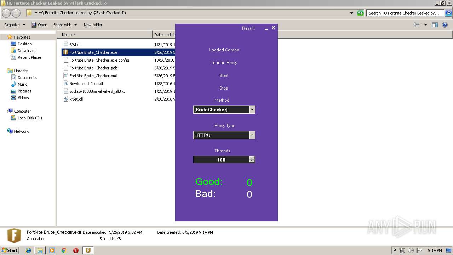Screen dimensions: 453x255
Task: Click the Explorer Forward navigation button
Action: [x=16, y=13]
